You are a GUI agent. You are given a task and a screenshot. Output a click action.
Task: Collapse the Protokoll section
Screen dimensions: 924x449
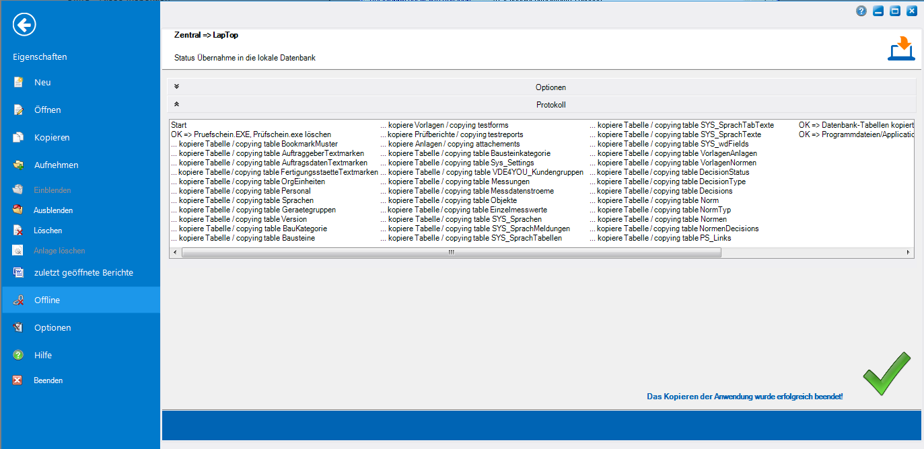coord(177,104)
